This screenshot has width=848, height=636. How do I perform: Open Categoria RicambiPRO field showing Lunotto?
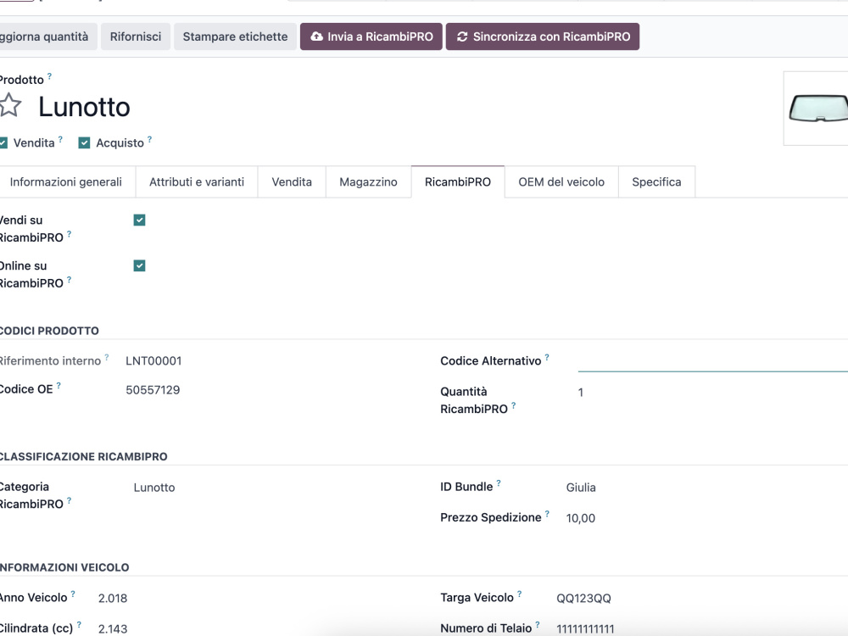click(154, 488)
